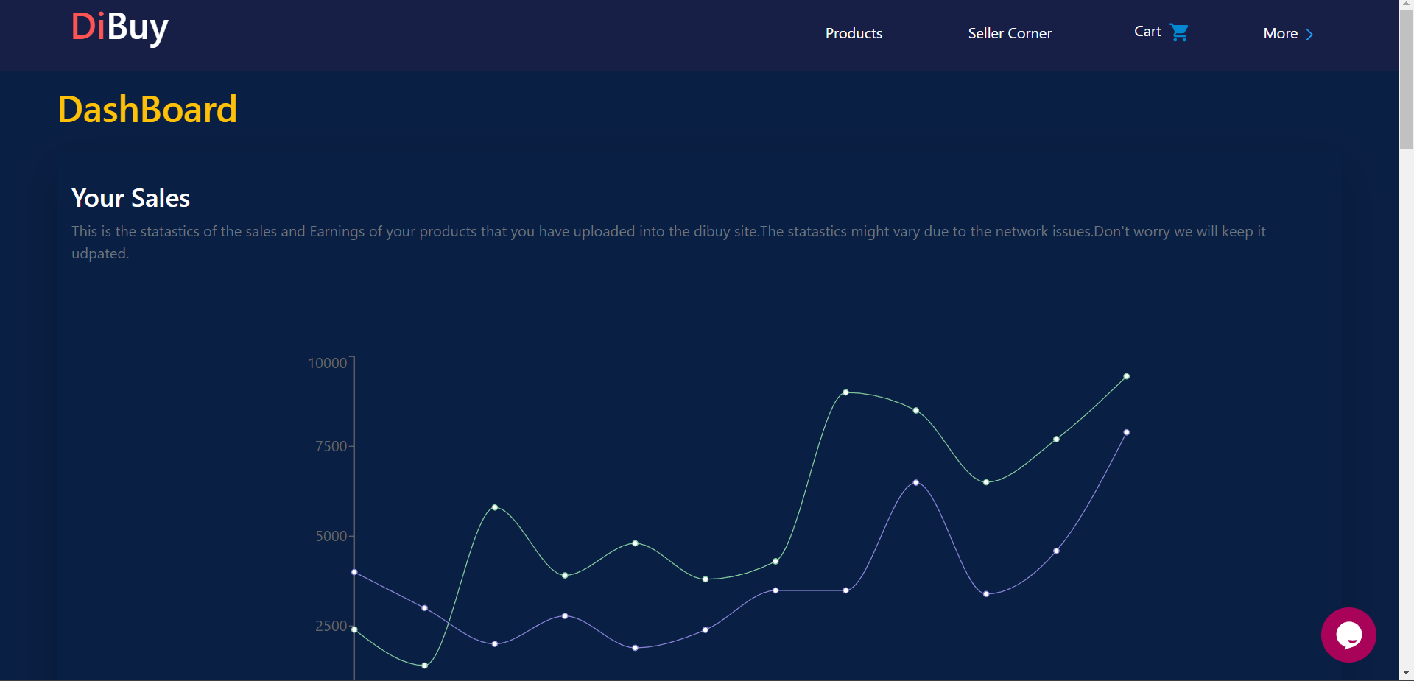Click the DiBuy logo

[120, 28]
